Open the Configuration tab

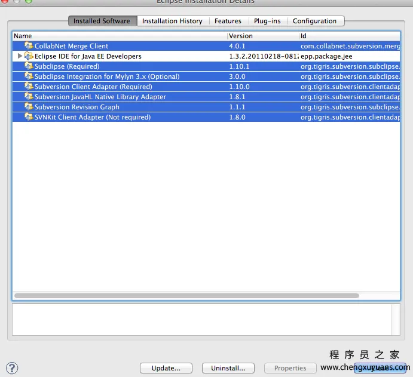[x=315, y=21]
